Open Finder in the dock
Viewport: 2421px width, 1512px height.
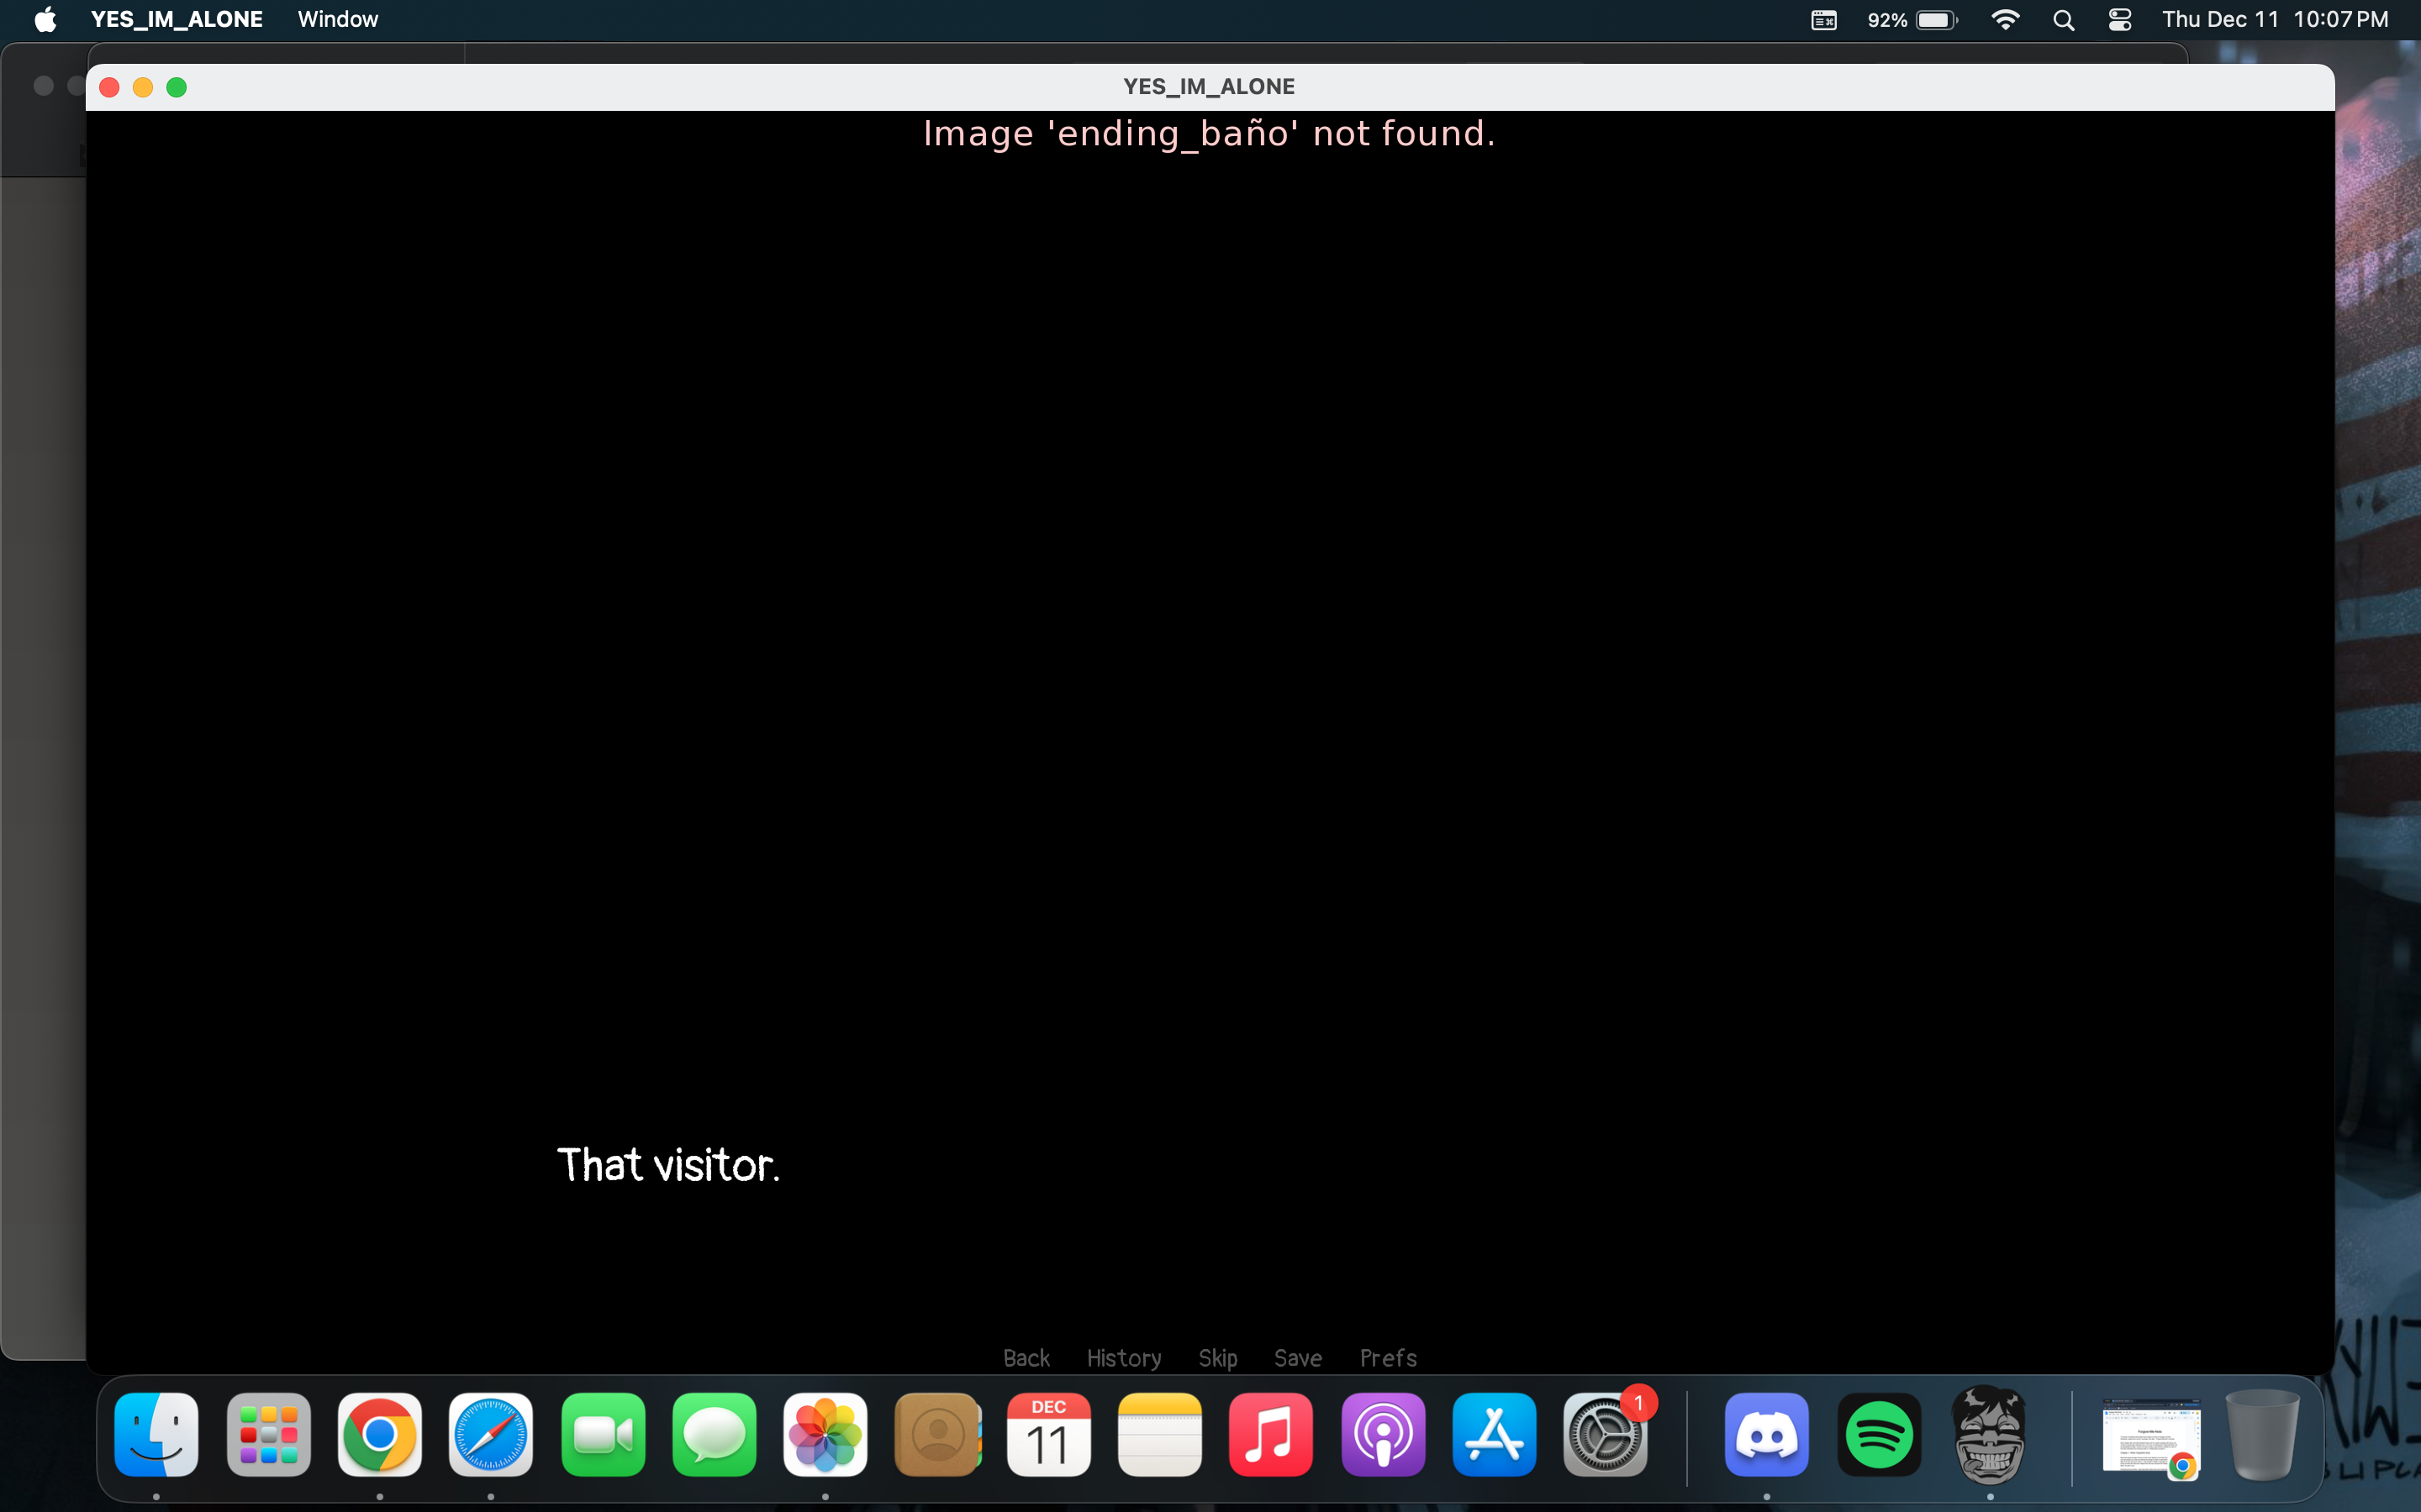pos(156,1435)
